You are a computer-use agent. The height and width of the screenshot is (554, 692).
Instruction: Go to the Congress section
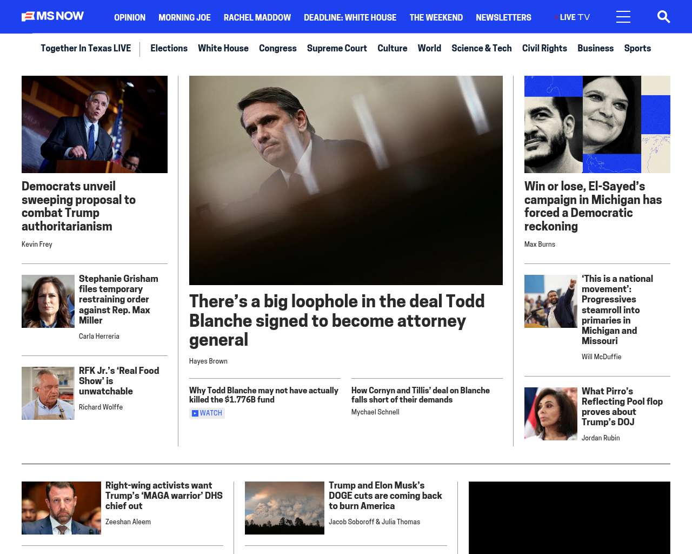click(278, 48)
